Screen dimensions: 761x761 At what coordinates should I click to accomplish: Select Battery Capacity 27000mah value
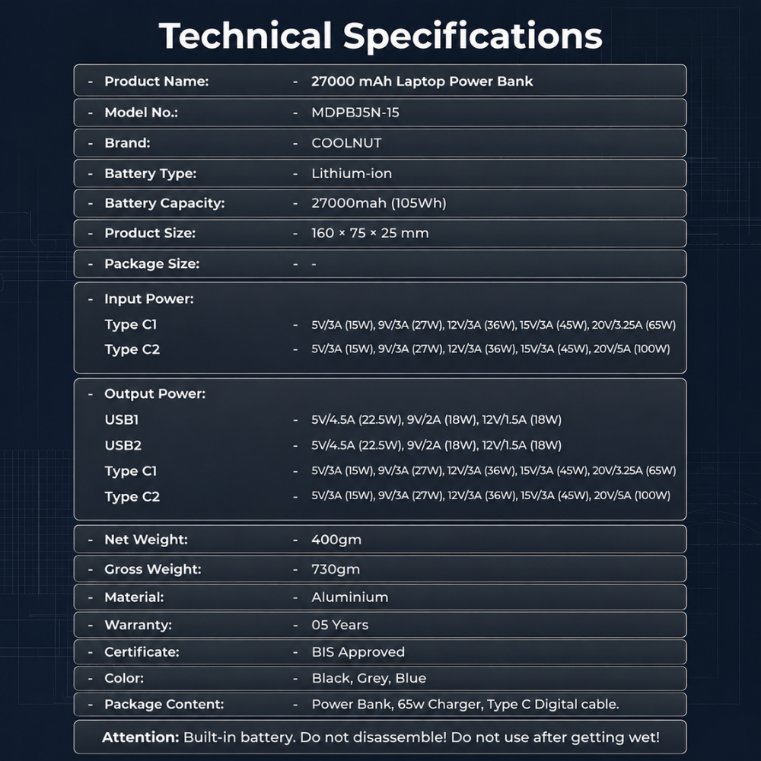tap(378, 203)
